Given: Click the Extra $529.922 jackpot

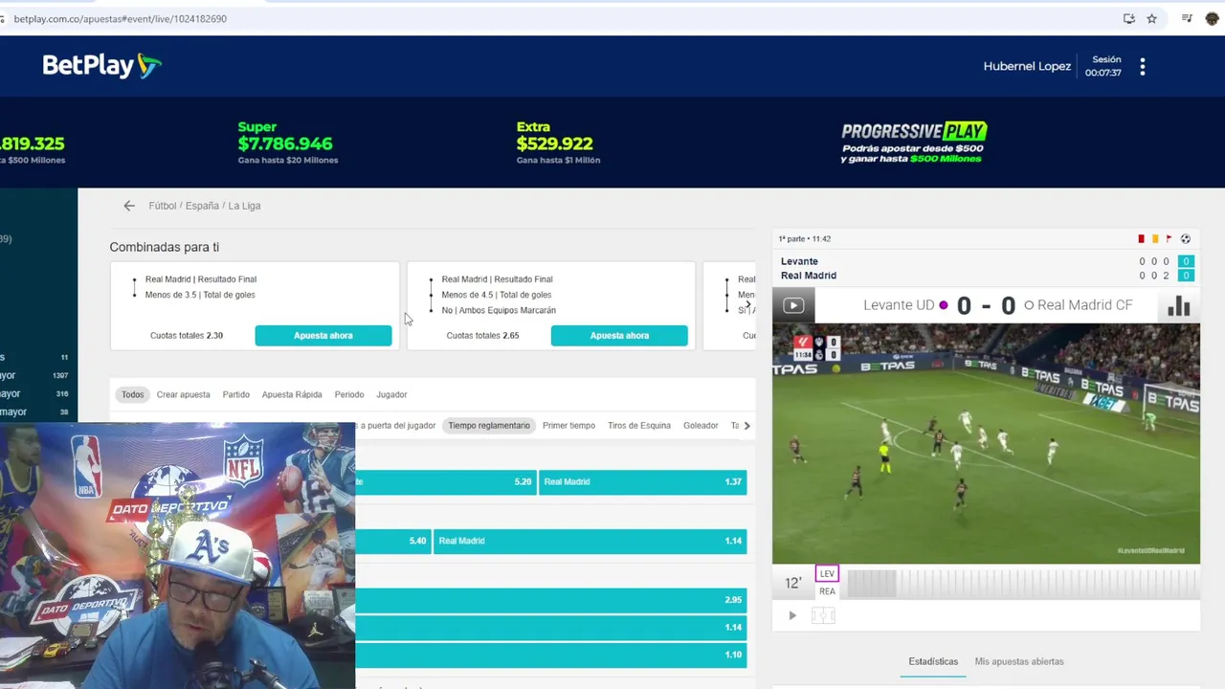Looking at the screenshot, I should coord(558,143).
